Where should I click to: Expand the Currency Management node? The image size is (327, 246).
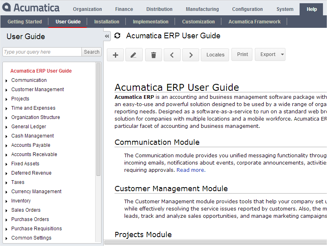coord(6,192)
